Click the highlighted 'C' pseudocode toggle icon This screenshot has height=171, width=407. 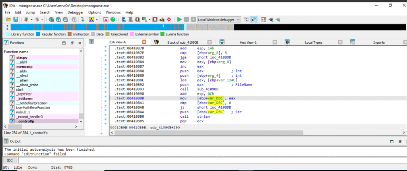point(253,19)
